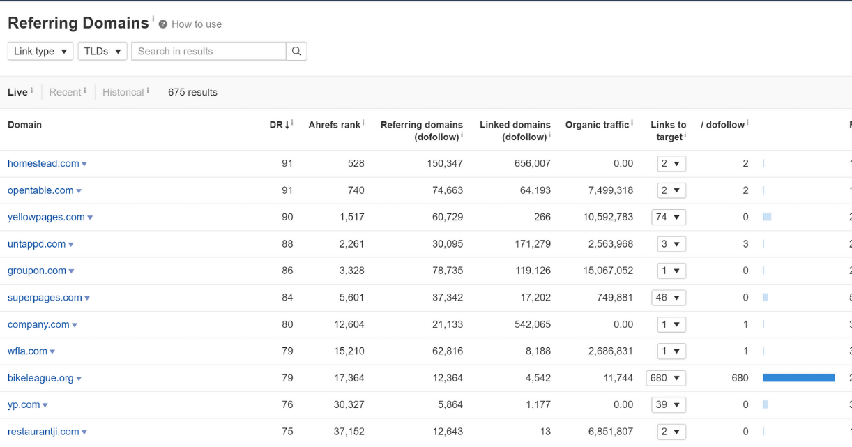The height and width of the screenshot is (447, 852).
Task: Open yp.com domain link
Action: click(24, 404)
